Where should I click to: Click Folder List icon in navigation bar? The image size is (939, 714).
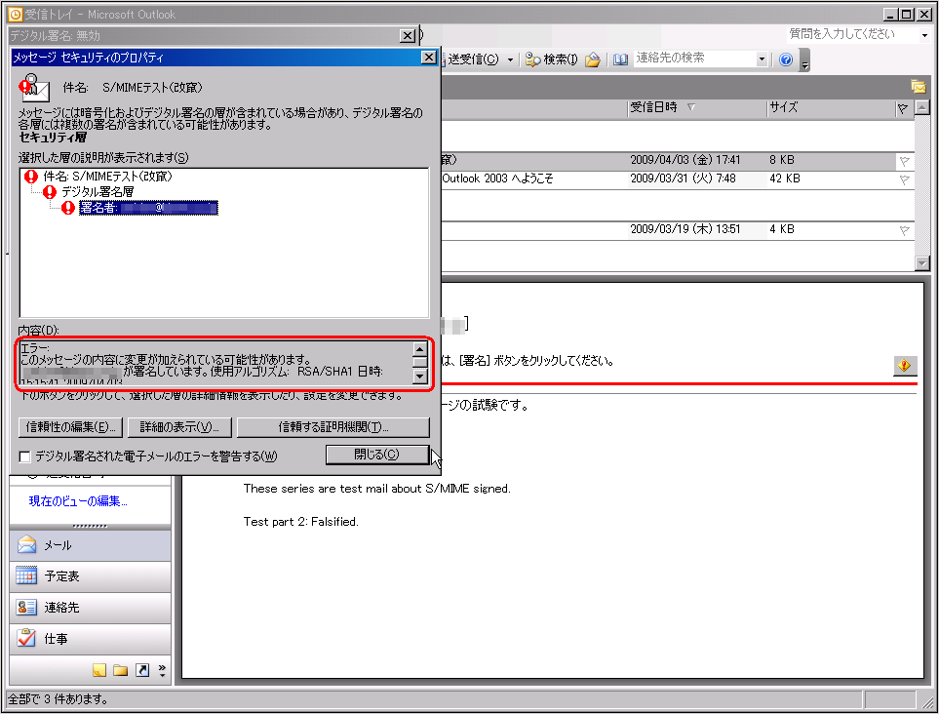[120, 670]
